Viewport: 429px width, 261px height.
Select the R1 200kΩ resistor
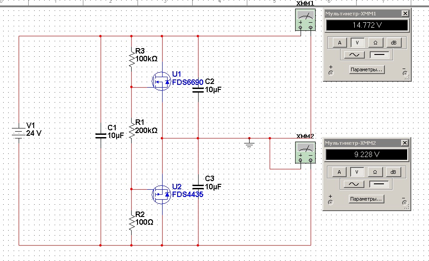click(x=131, y=130)
